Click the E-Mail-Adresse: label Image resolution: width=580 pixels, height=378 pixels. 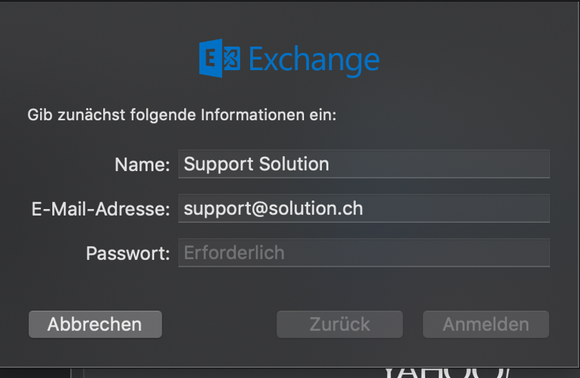coord(100,209)
